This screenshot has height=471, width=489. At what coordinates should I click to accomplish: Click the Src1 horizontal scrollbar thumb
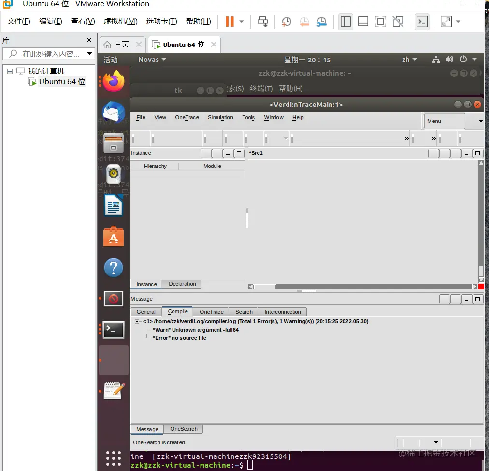pos(265,287)
